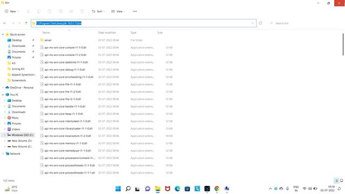This screenshot has width=345, height=194.
Task: Open the weather widget showing 25°C
Action: (x=11, y=189)
